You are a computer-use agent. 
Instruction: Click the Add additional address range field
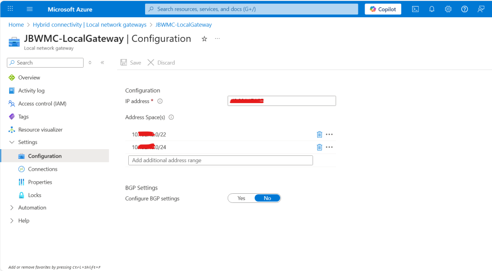click(x=220, y=160)
